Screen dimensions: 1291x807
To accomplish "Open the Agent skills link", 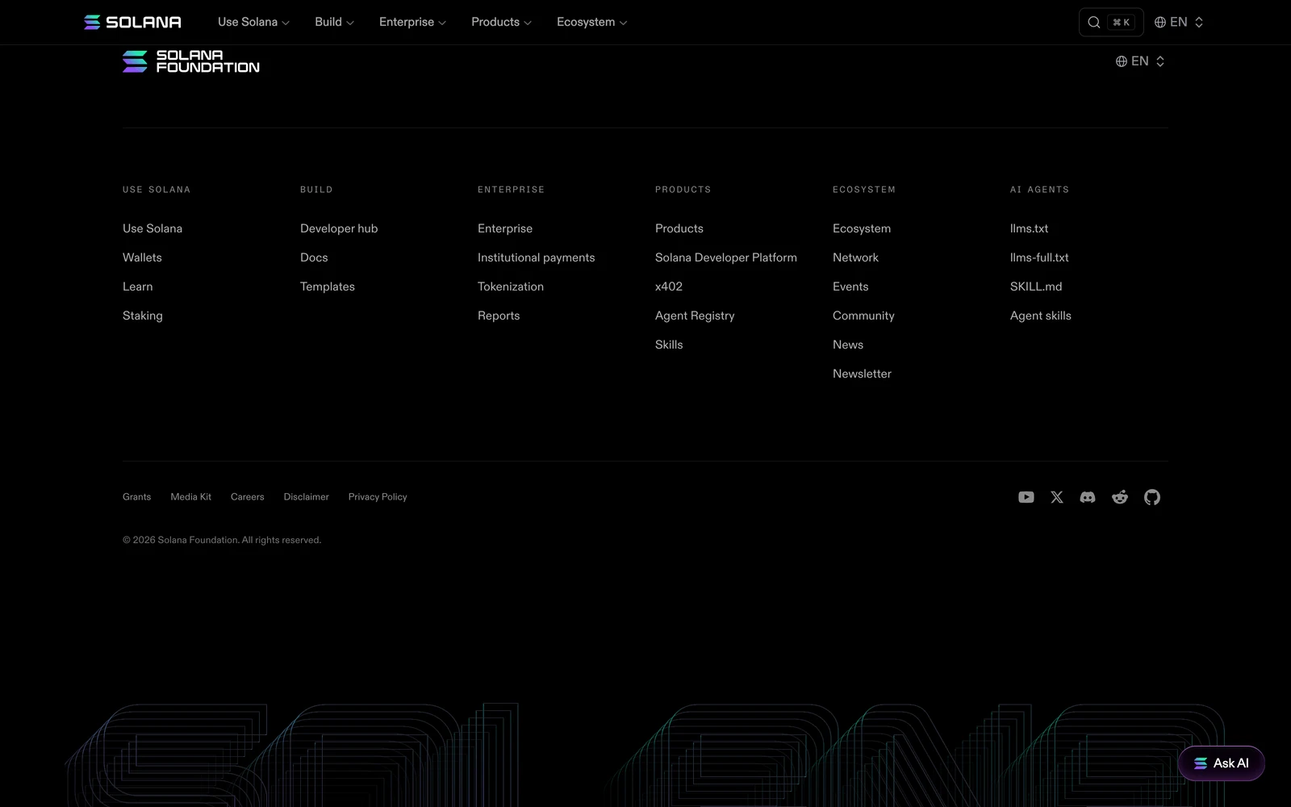I will click(1041, 316).
